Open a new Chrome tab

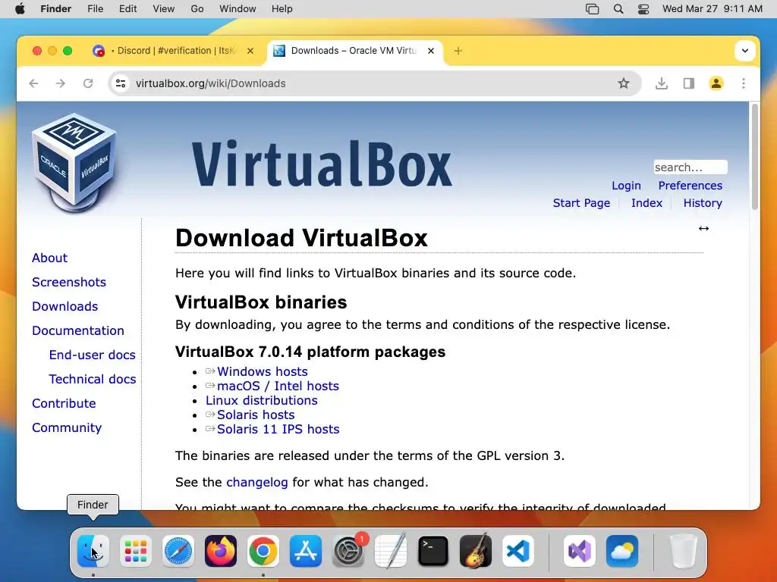458,51
